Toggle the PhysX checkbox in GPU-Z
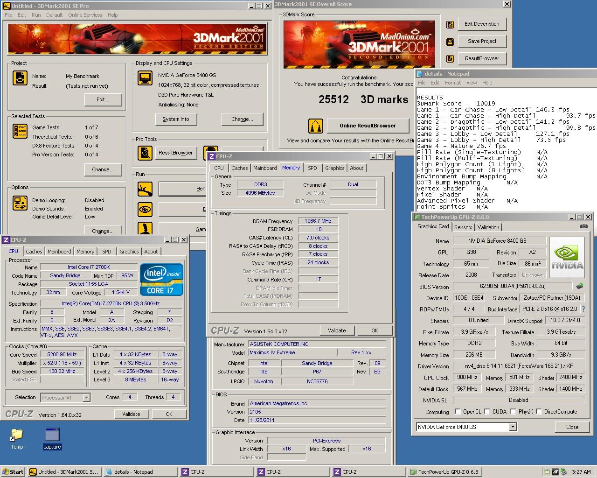 pos(514,412)
